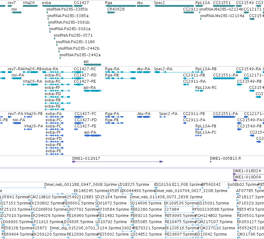The height and width of the screenshot is (239, 264).
Task: Select the CG31551-PA protein bar
Action: tap(224, 117)
